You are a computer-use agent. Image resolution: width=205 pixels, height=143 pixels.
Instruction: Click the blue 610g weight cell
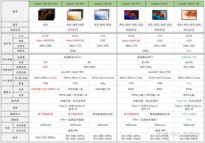(x=189, y=83)
